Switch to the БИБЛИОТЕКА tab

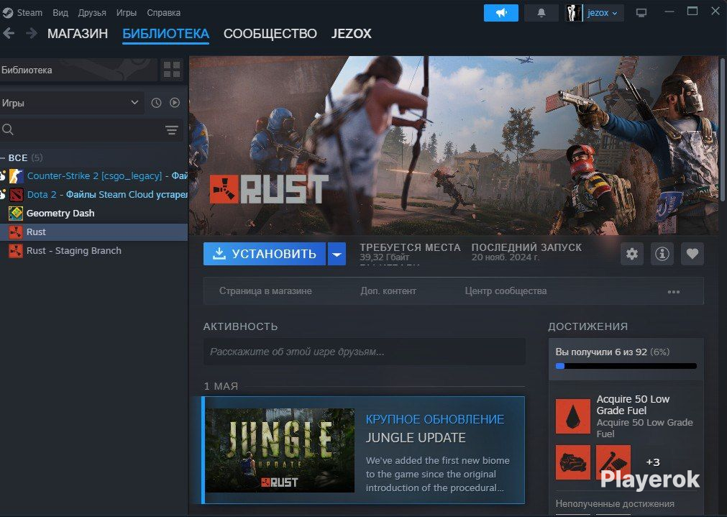165,33
